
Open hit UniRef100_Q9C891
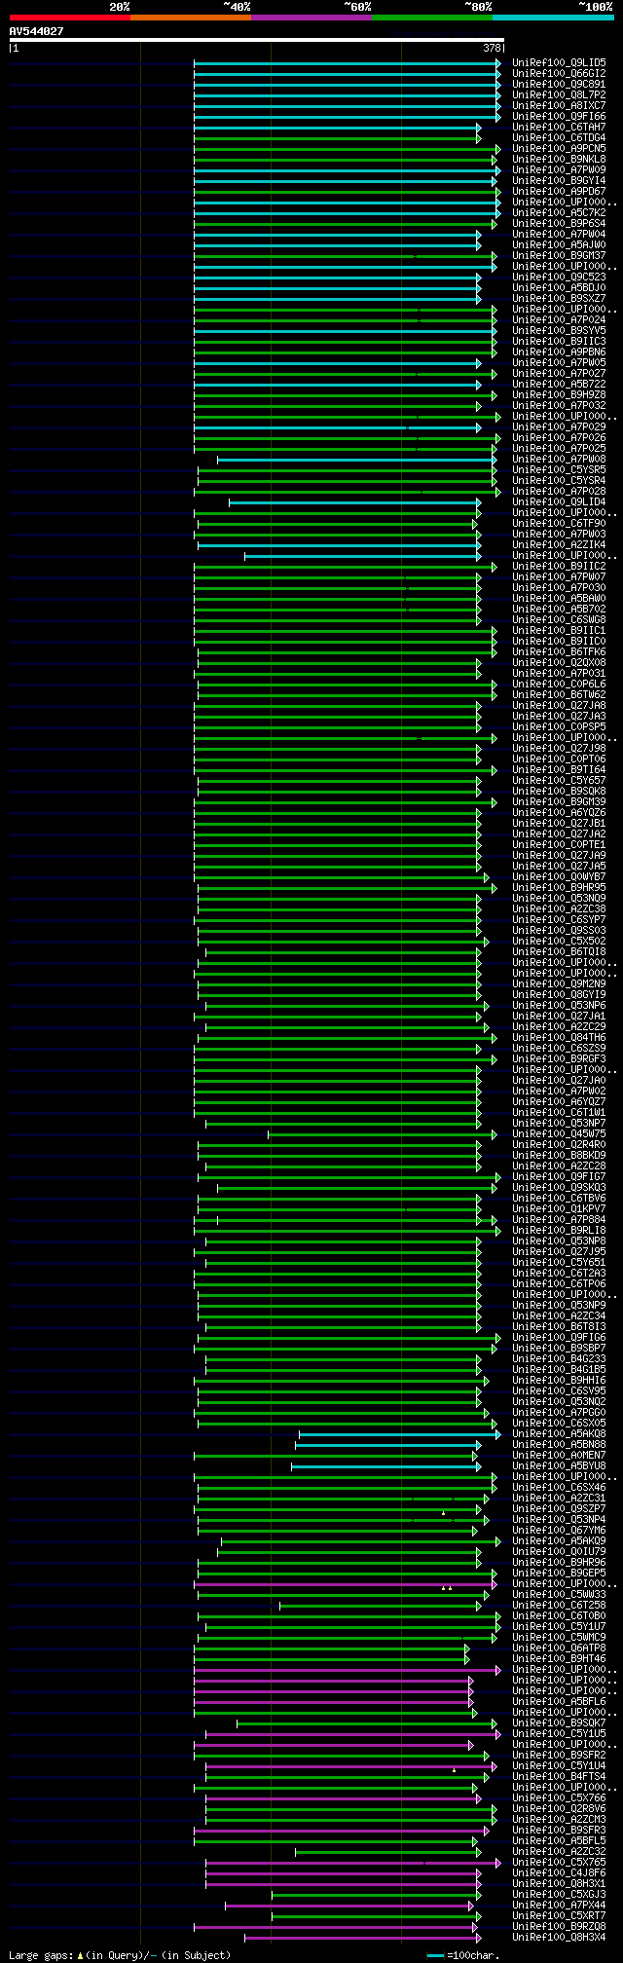[x=559, y=85]
